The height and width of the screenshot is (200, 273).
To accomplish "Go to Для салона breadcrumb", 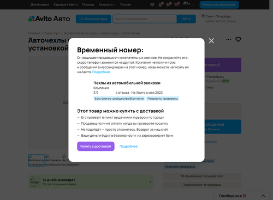I will click(x=132, y=33).
